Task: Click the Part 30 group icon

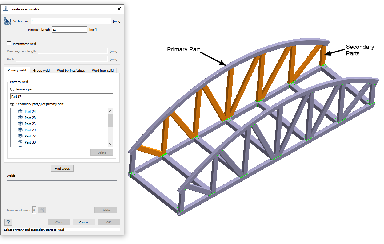Action: (x=20, y=142)
